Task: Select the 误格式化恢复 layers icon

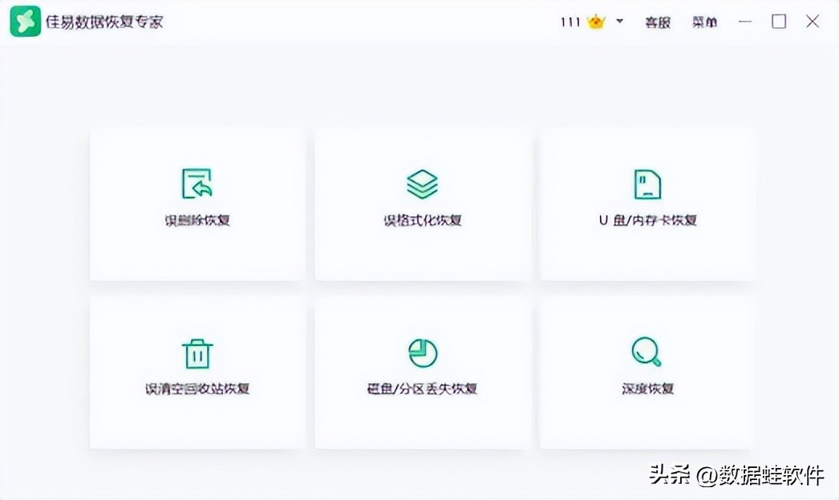Action: (x=422, y=184)
